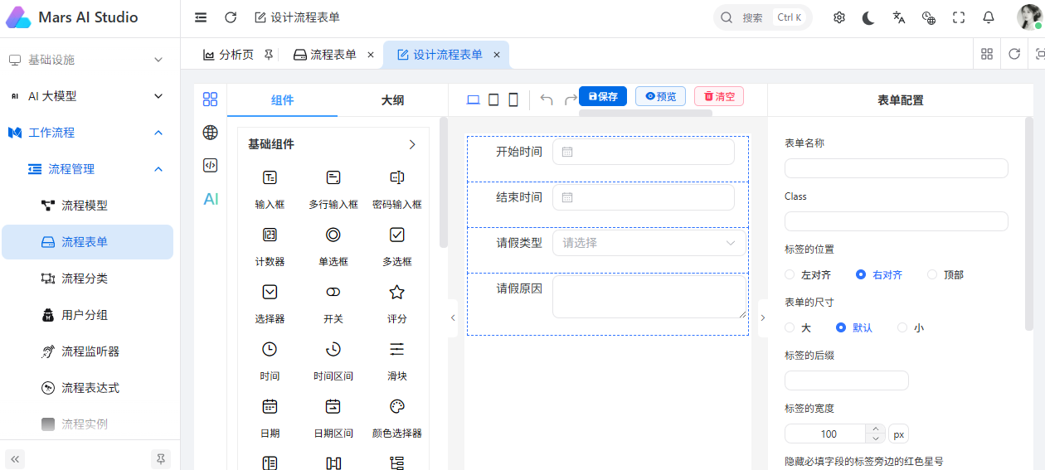1045x470 pixels.
Task: Add the 多行输入框 component
Action: 333,190
